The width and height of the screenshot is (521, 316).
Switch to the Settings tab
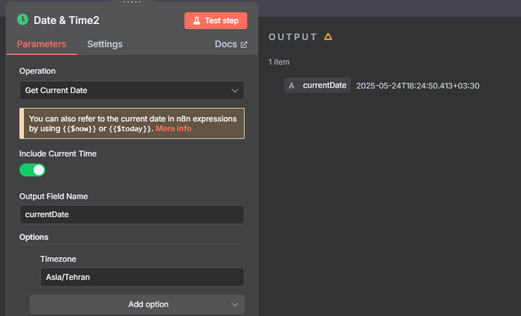105,44
